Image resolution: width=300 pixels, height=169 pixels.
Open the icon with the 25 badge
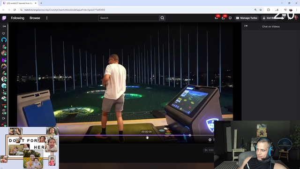217,18
